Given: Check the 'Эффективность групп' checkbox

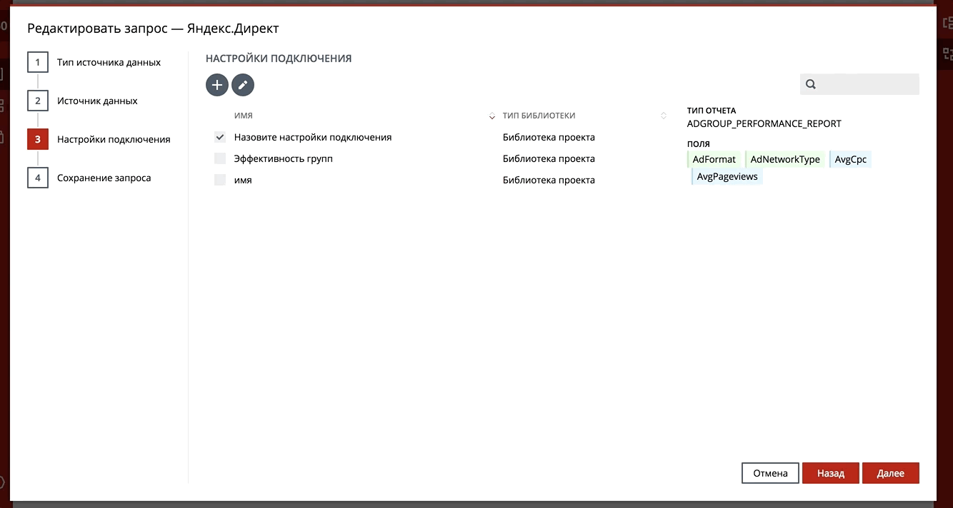Looking at the screenshot, I should click(220, 158).
